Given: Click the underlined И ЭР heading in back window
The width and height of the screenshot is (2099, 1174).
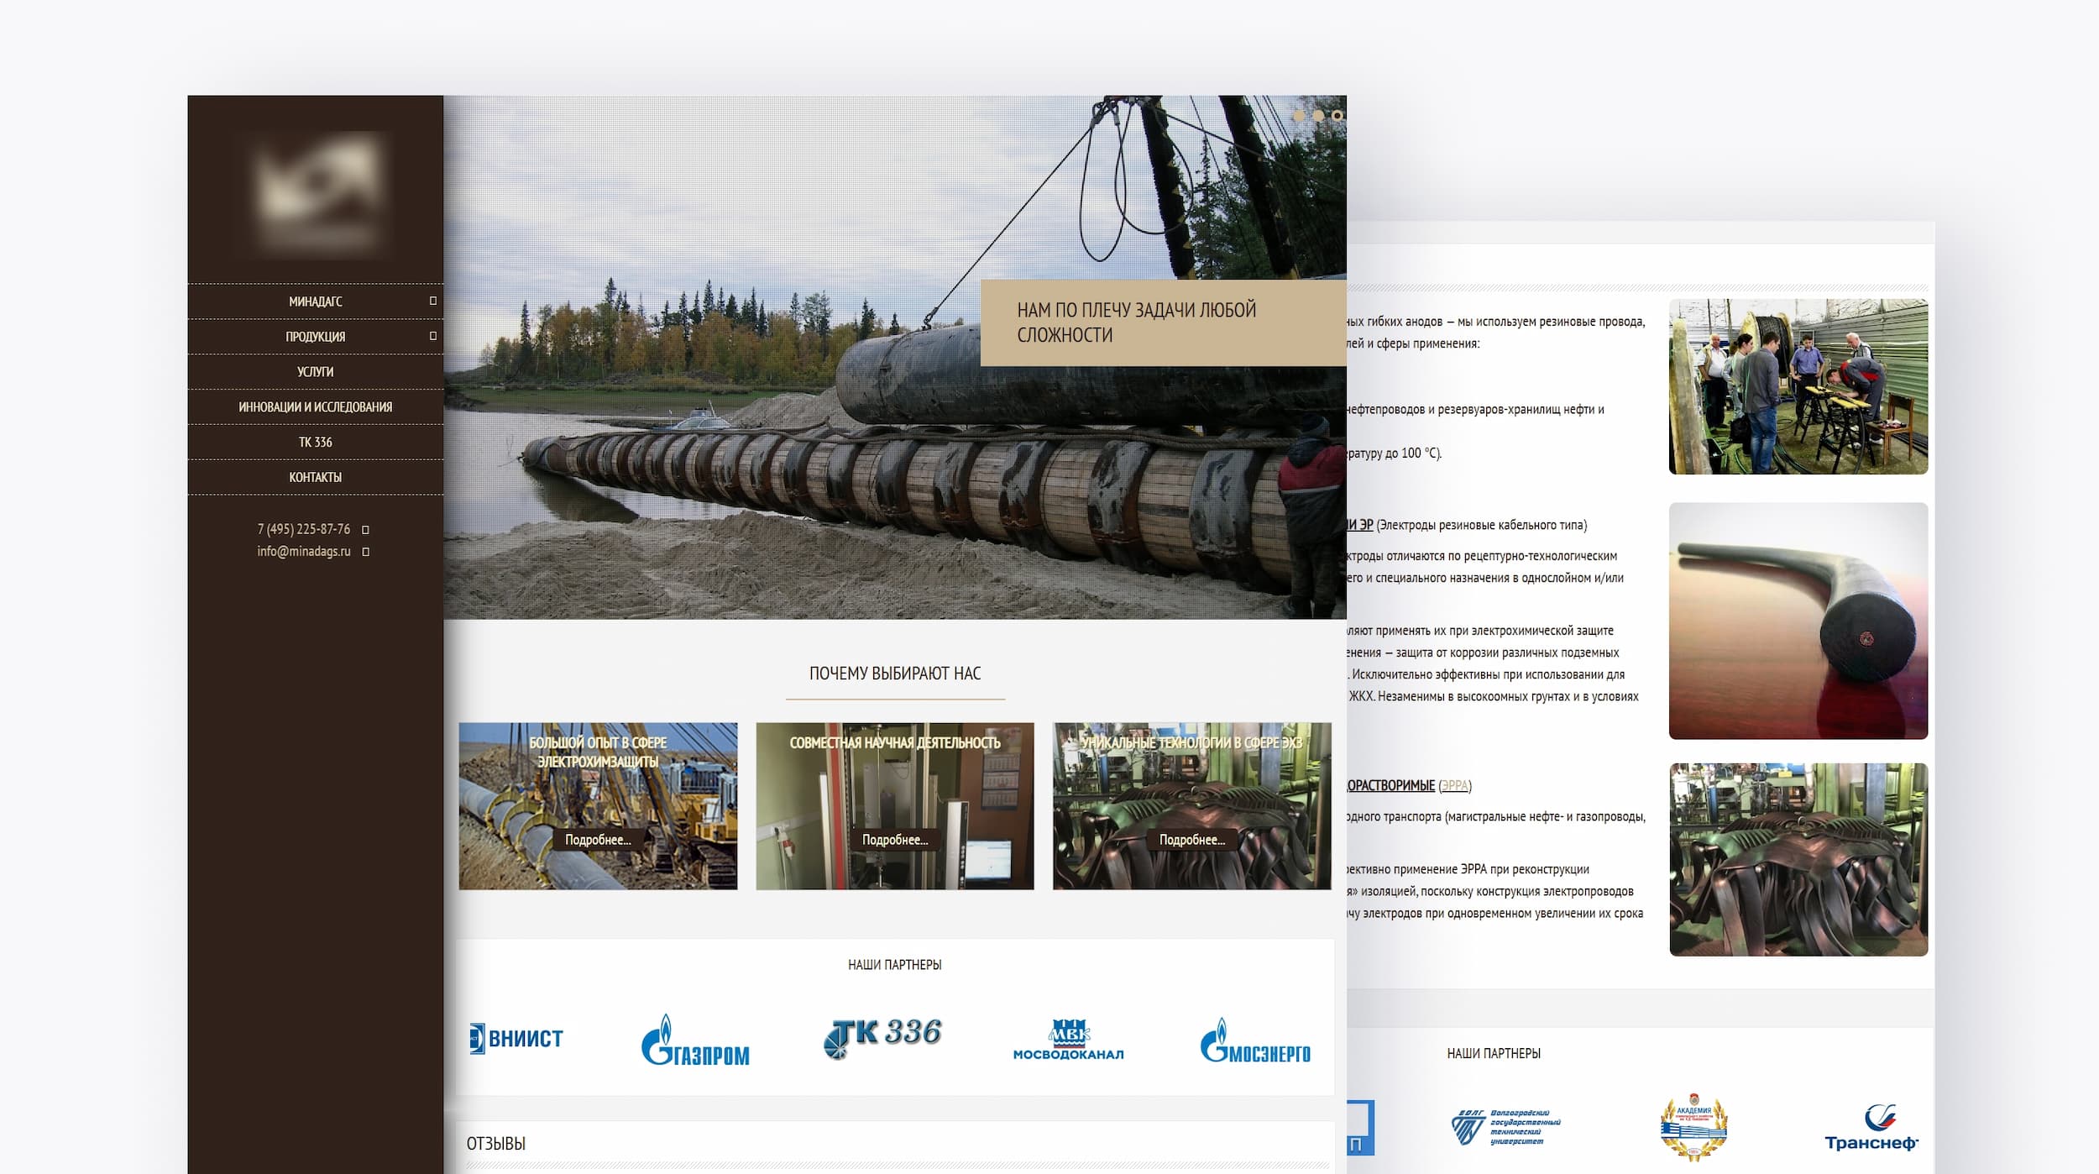Looking at the screenshot, I should click(x=1360, y=525).
